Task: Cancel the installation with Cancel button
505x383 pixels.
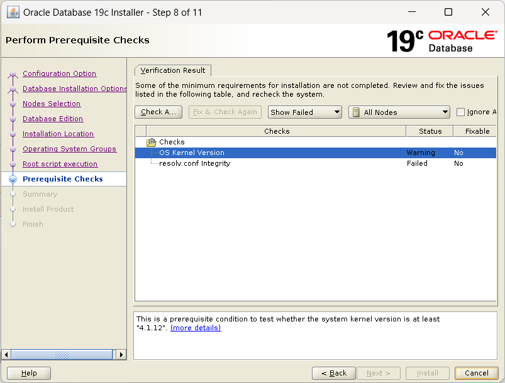Action: point(476,373)
